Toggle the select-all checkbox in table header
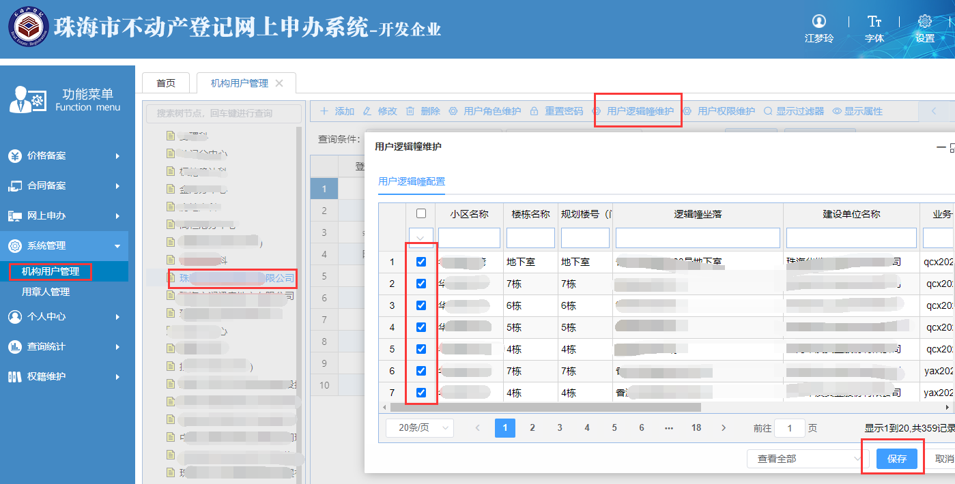This screenshot has height=484, width=955. [x=421, y=214]
